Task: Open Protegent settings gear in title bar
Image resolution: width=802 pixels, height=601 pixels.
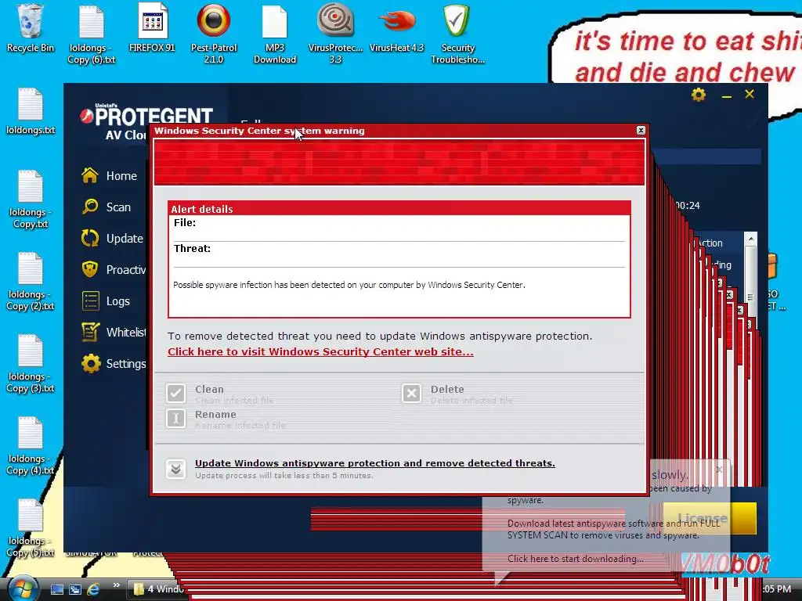Action: click(x=698, y=95)
